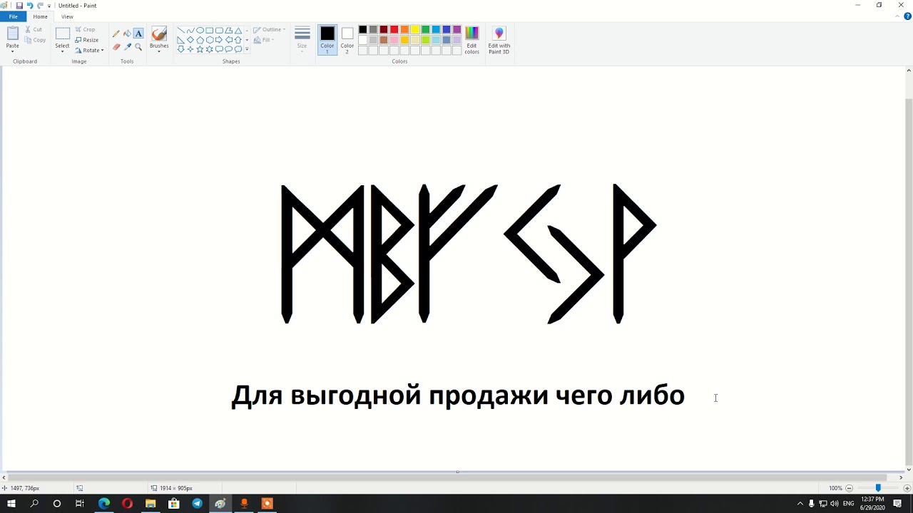913x513 pixels.
Task: Open the Rotate dropdown
Action: [x=89, y=51]
